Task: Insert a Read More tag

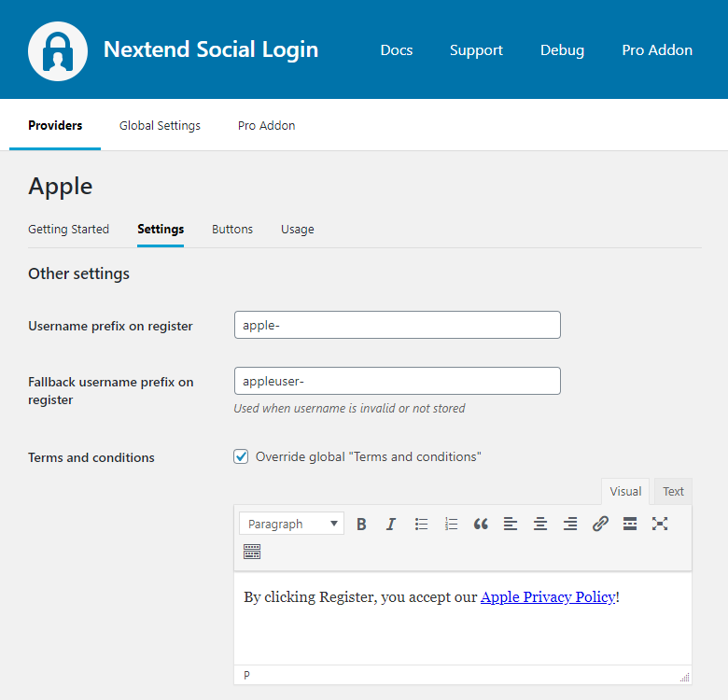Action: [x=630, y=524]
